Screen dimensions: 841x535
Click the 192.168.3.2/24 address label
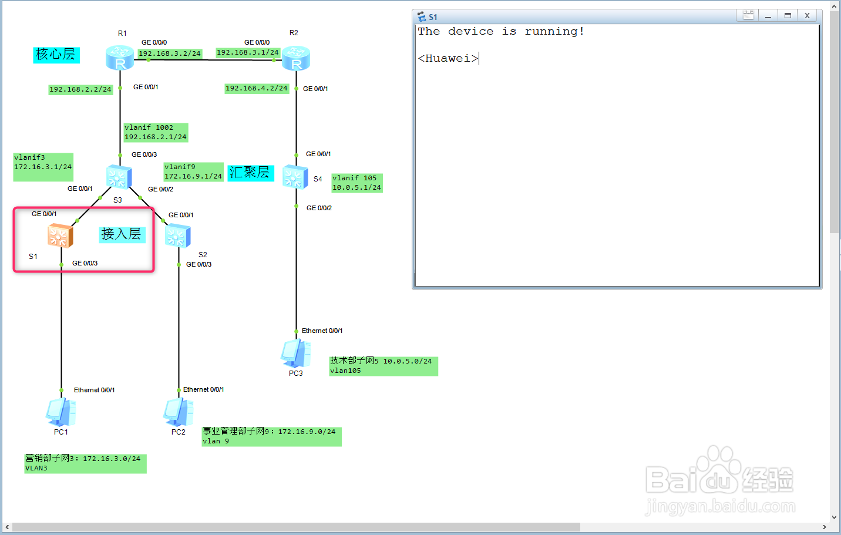coord(169,53)
